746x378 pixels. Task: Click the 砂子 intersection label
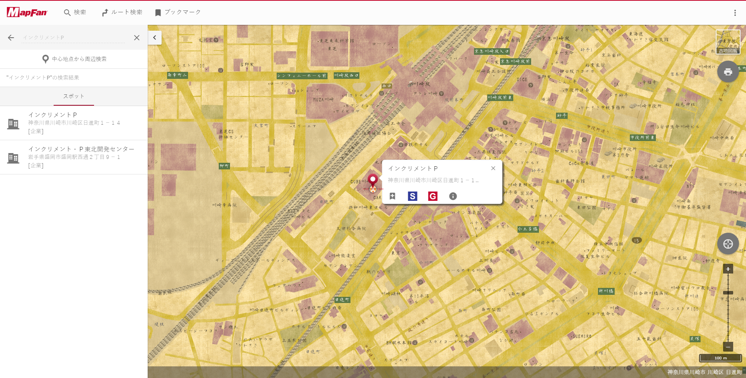point(562,115)
